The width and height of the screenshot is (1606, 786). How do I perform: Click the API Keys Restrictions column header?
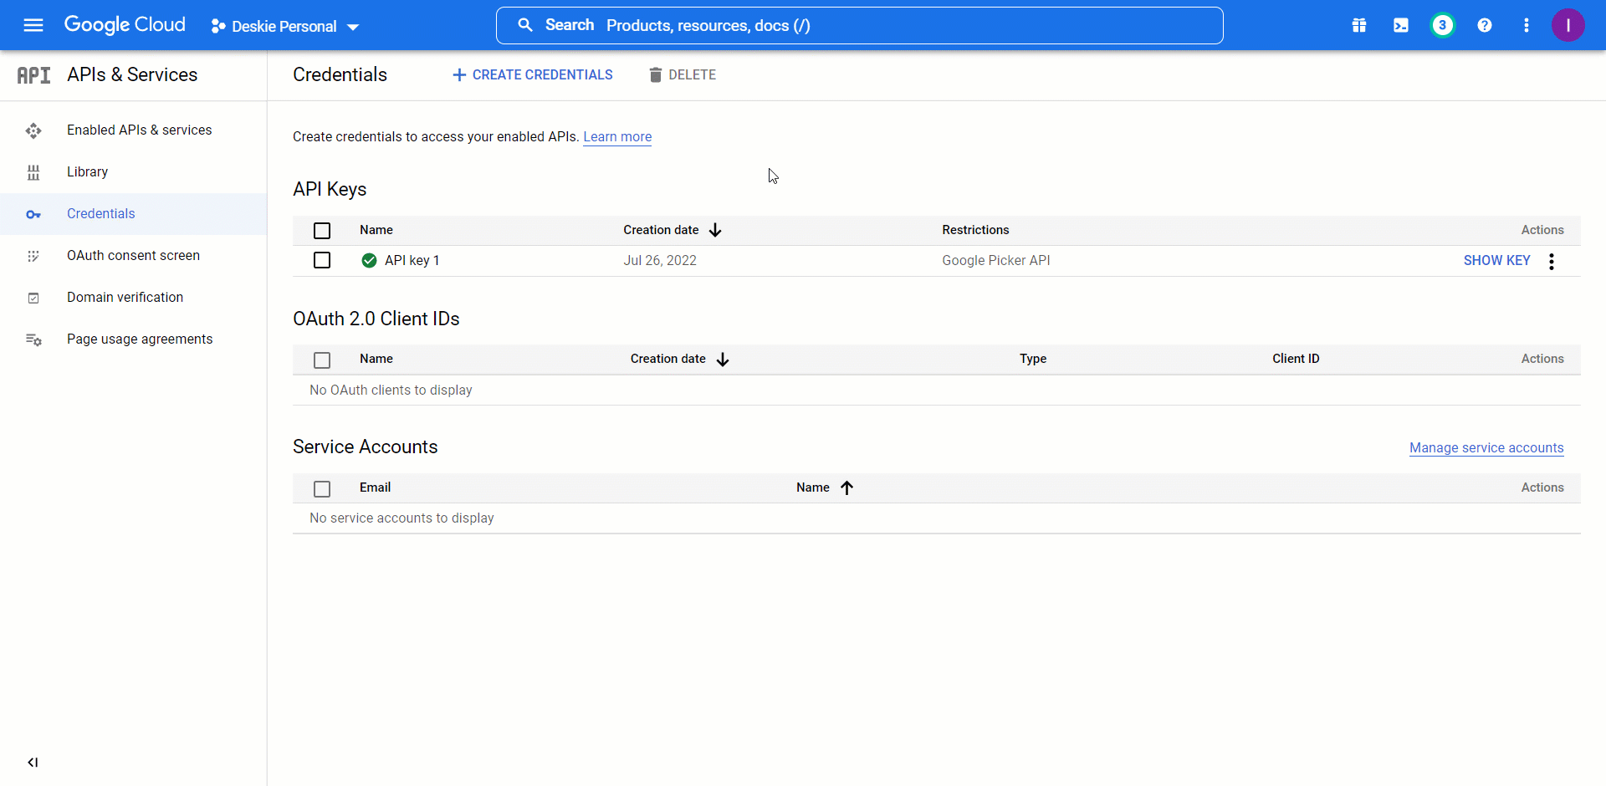(x=975, y=230)
